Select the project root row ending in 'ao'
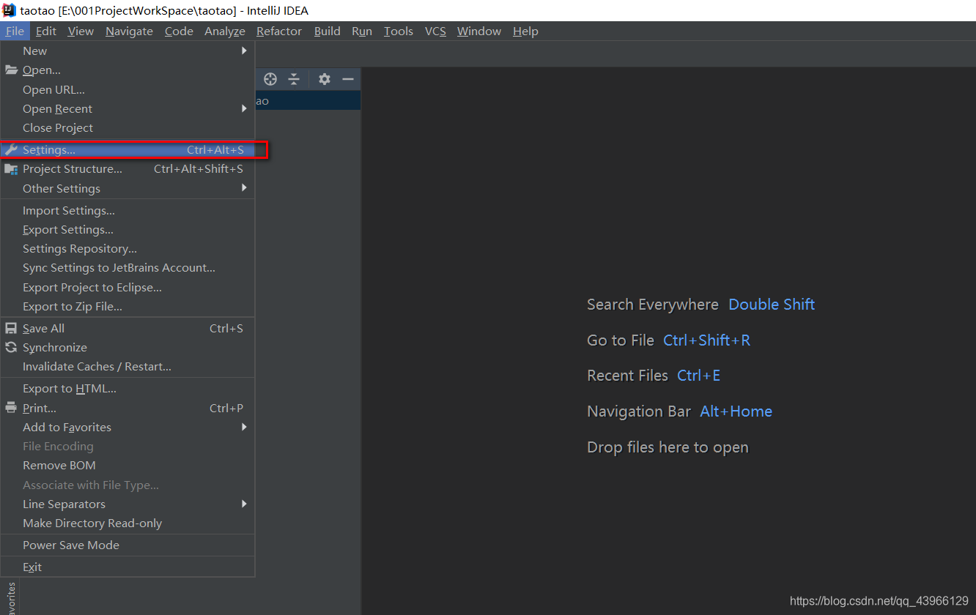Image resolution: width=976 pixels, height=615 pixels. 308,101
